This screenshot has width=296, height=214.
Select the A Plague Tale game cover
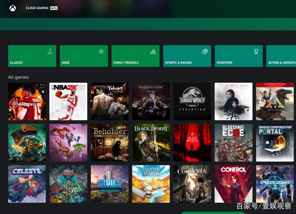[x=234, y=101]
